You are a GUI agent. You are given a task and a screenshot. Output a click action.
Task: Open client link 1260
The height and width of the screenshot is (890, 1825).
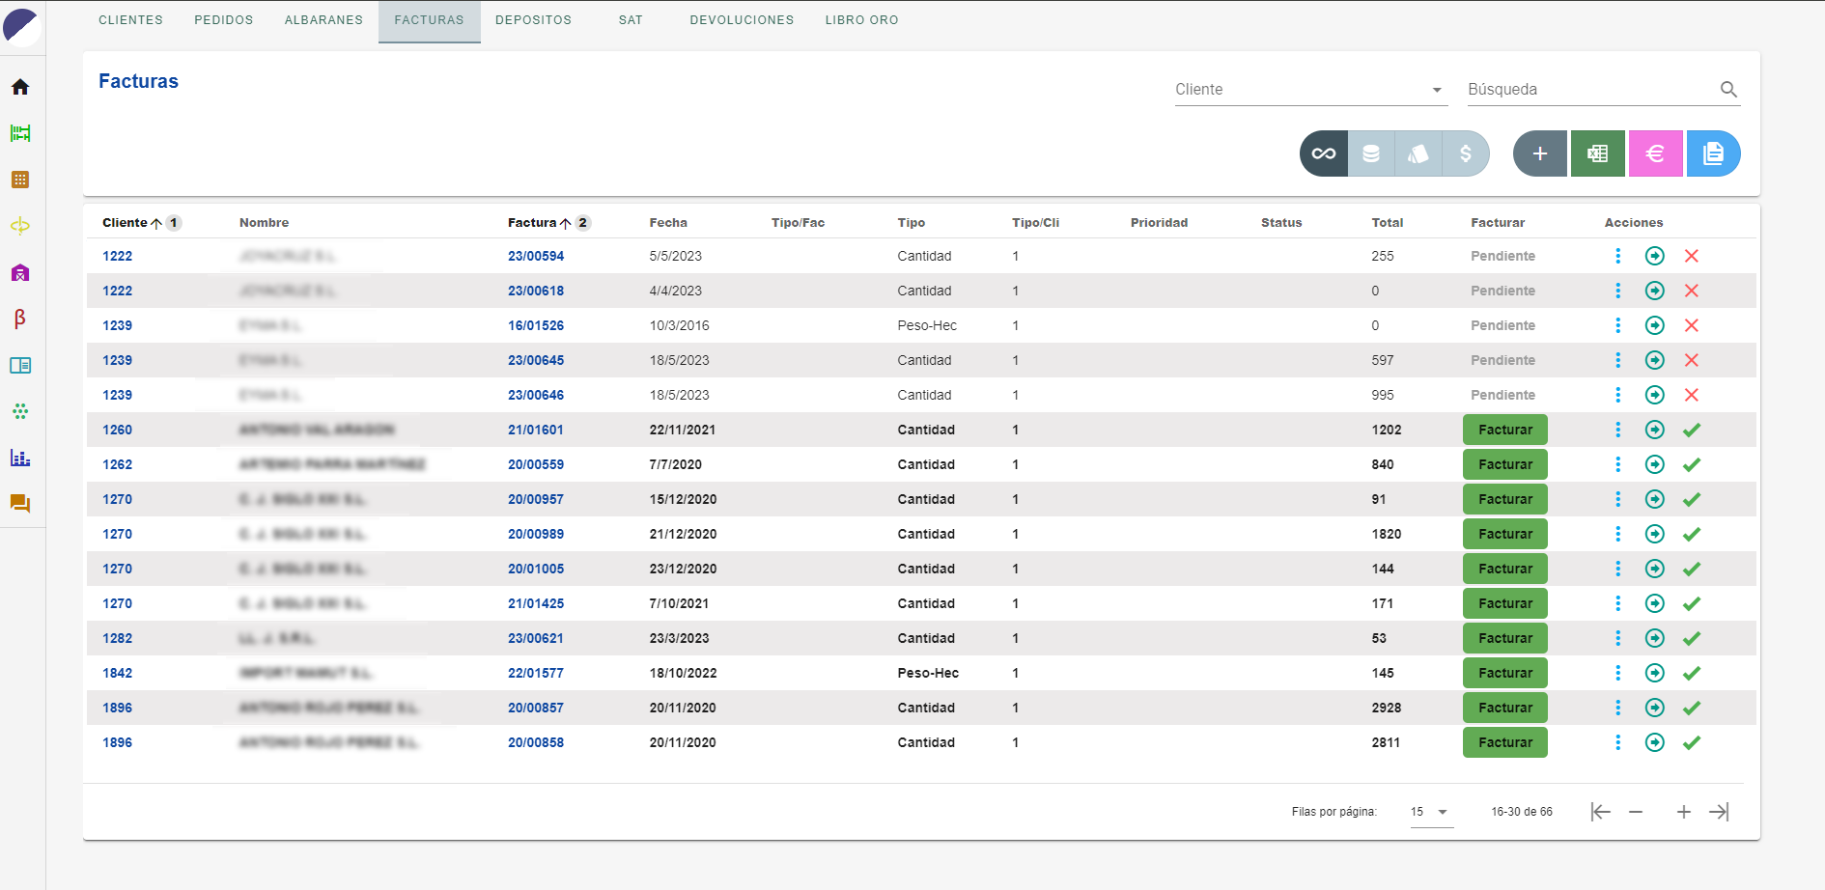pos(118,430)
